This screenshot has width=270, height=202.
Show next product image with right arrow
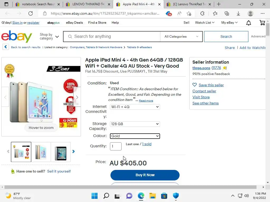pyautogui.click(x=77, y=97)
